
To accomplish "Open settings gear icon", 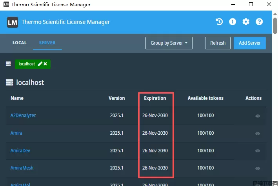I will tap(246, 22).
